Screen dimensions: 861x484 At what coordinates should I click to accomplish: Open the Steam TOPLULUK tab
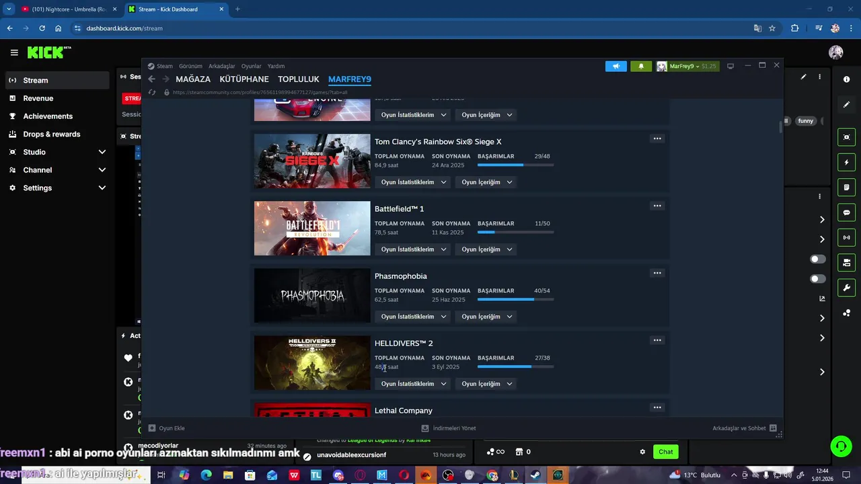299,79
